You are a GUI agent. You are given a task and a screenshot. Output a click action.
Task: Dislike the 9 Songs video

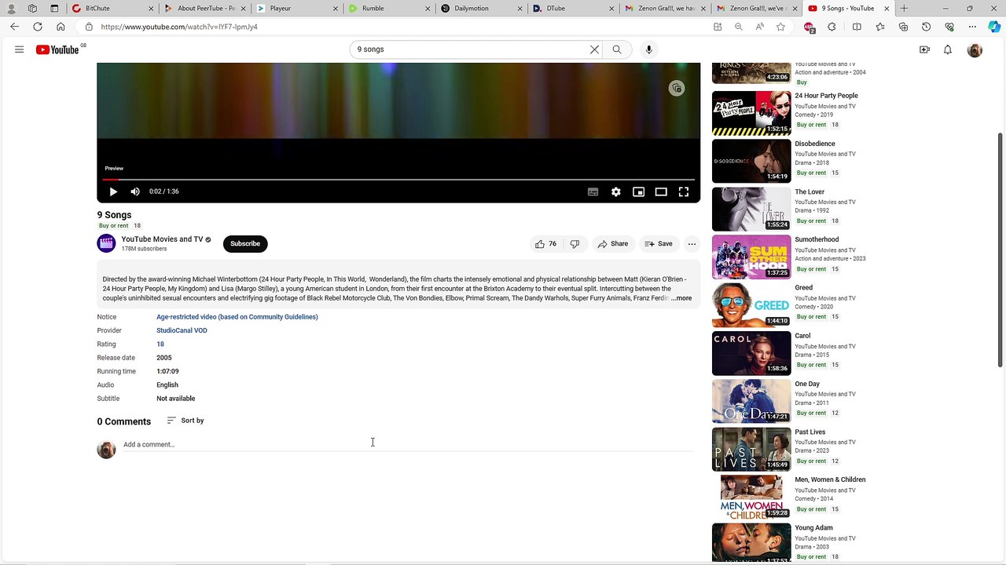tap(575, 244)
